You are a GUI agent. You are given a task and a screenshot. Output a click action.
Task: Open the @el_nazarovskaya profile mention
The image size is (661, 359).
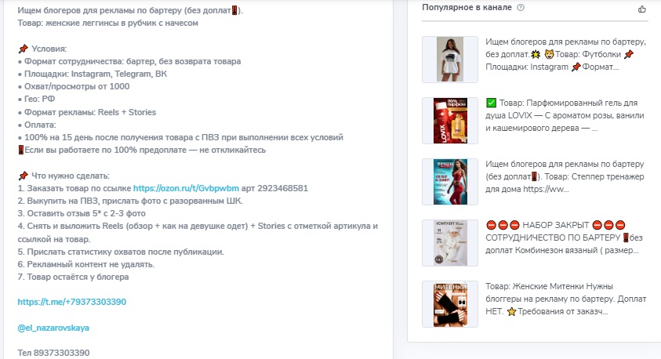(x=53, y=328)
